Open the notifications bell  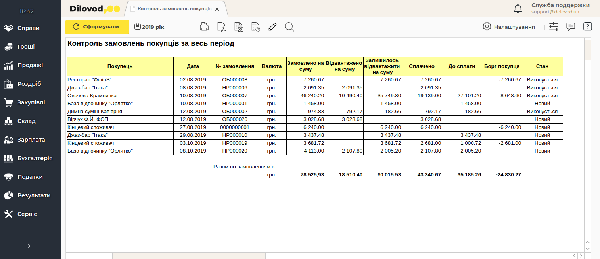click(518, 8)
